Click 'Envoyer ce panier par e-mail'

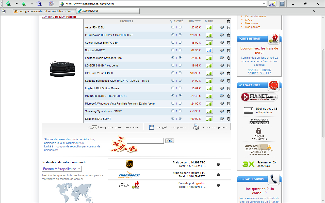(x=113, y=127)
